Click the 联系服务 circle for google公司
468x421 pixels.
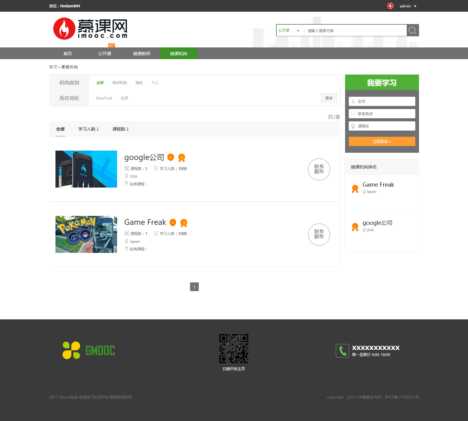[x=319, y=169]
